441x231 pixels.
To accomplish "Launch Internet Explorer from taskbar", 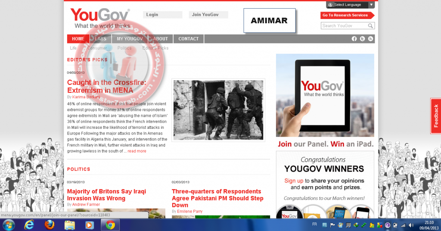I will tap(29, 225).
